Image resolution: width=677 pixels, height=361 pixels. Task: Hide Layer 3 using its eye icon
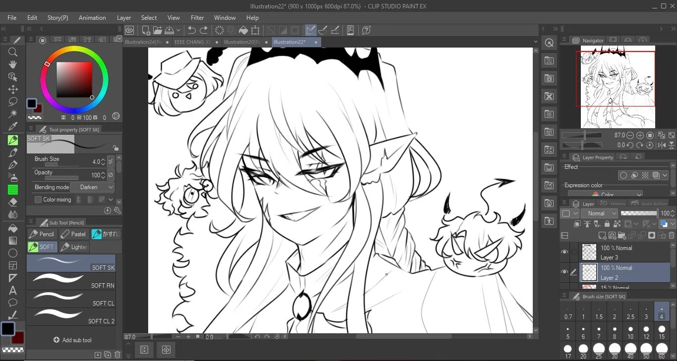(564, 252)
